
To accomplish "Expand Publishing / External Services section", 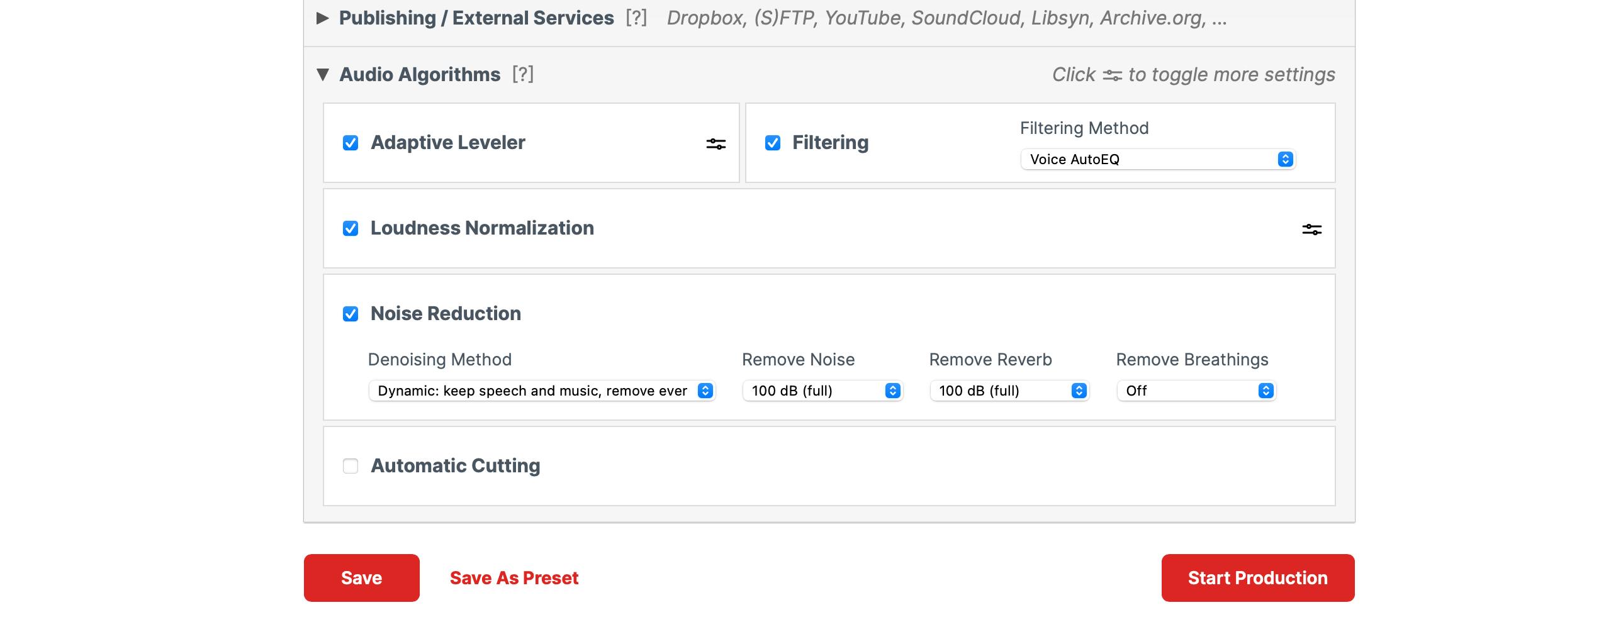I will pos(323,18).
